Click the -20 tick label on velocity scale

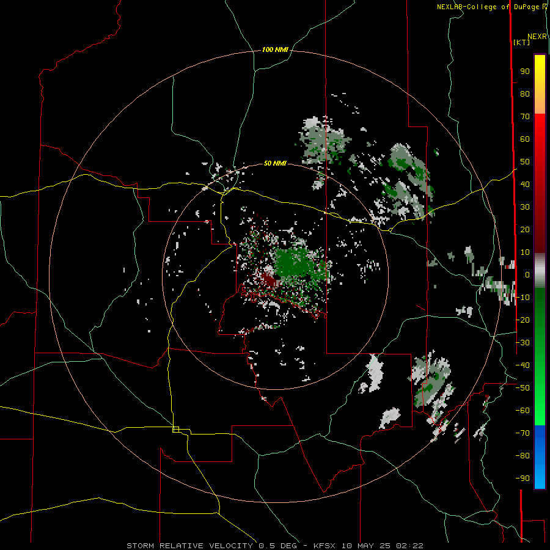[522, 320]
